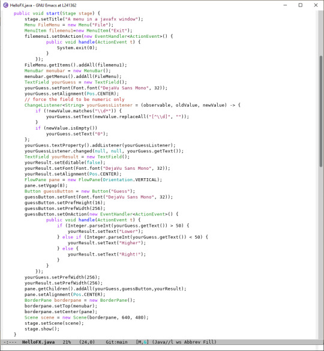Click the 21% position indicator in mode line
Viewport: 324px width, 351px height.
(x=67, y=342)
